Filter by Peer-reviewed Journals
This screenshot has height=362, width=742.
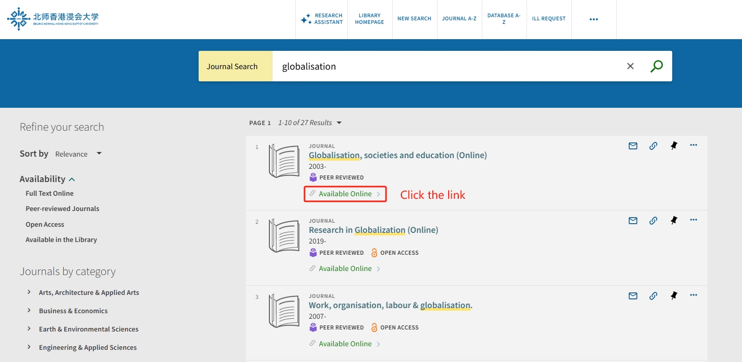click(62, 208)
